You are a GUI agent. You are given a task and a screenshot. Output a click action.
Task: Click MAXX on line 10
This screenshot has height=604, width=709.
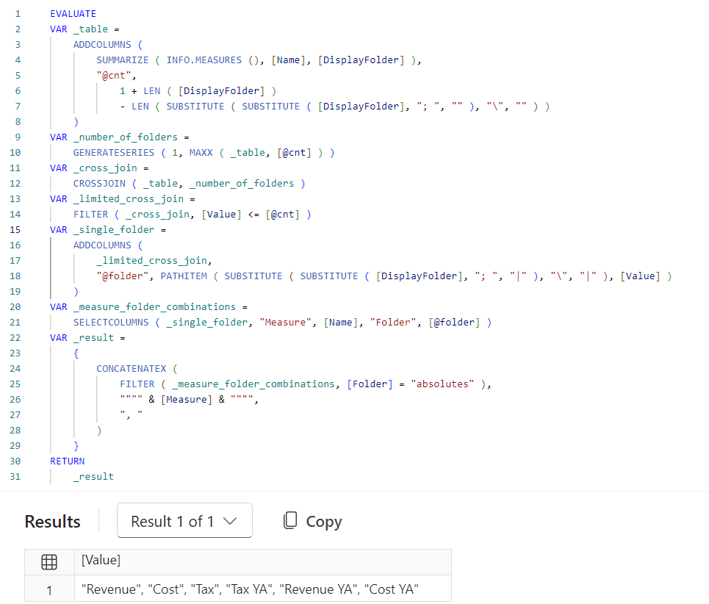click(x=201, y=152)
